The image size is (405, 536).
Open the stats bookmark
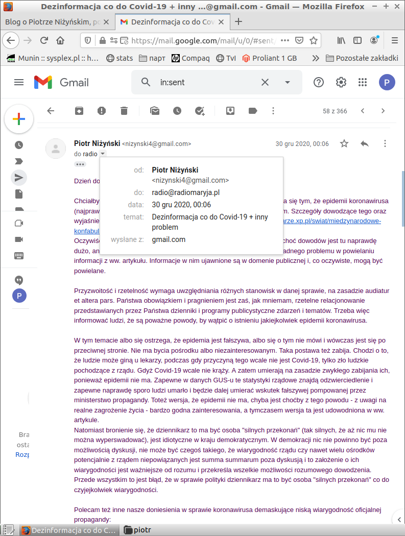[x=120, y=58]
